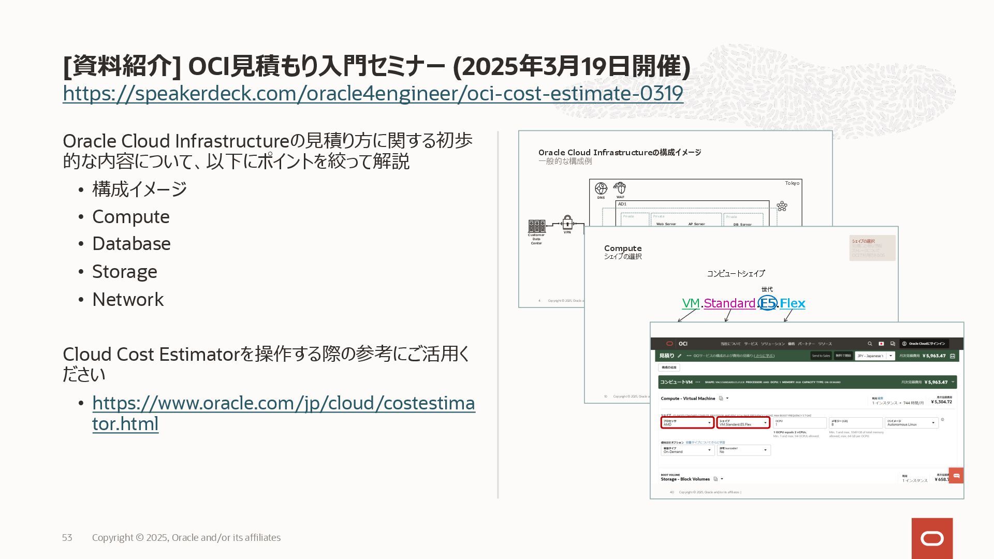Open the VM.Standard.E5.Flex shape dropdown
The width and height of the screenshot is (994, 559).
pyautogui.click(x=743, y=423)
